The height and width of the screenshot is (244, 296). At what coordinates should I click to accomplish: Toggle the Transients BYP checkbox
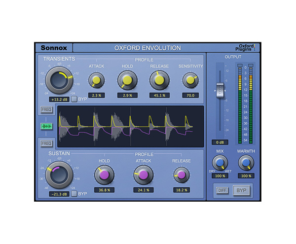point(74,99)
